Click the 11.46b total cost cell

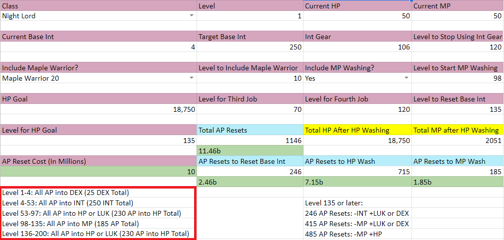250,150
